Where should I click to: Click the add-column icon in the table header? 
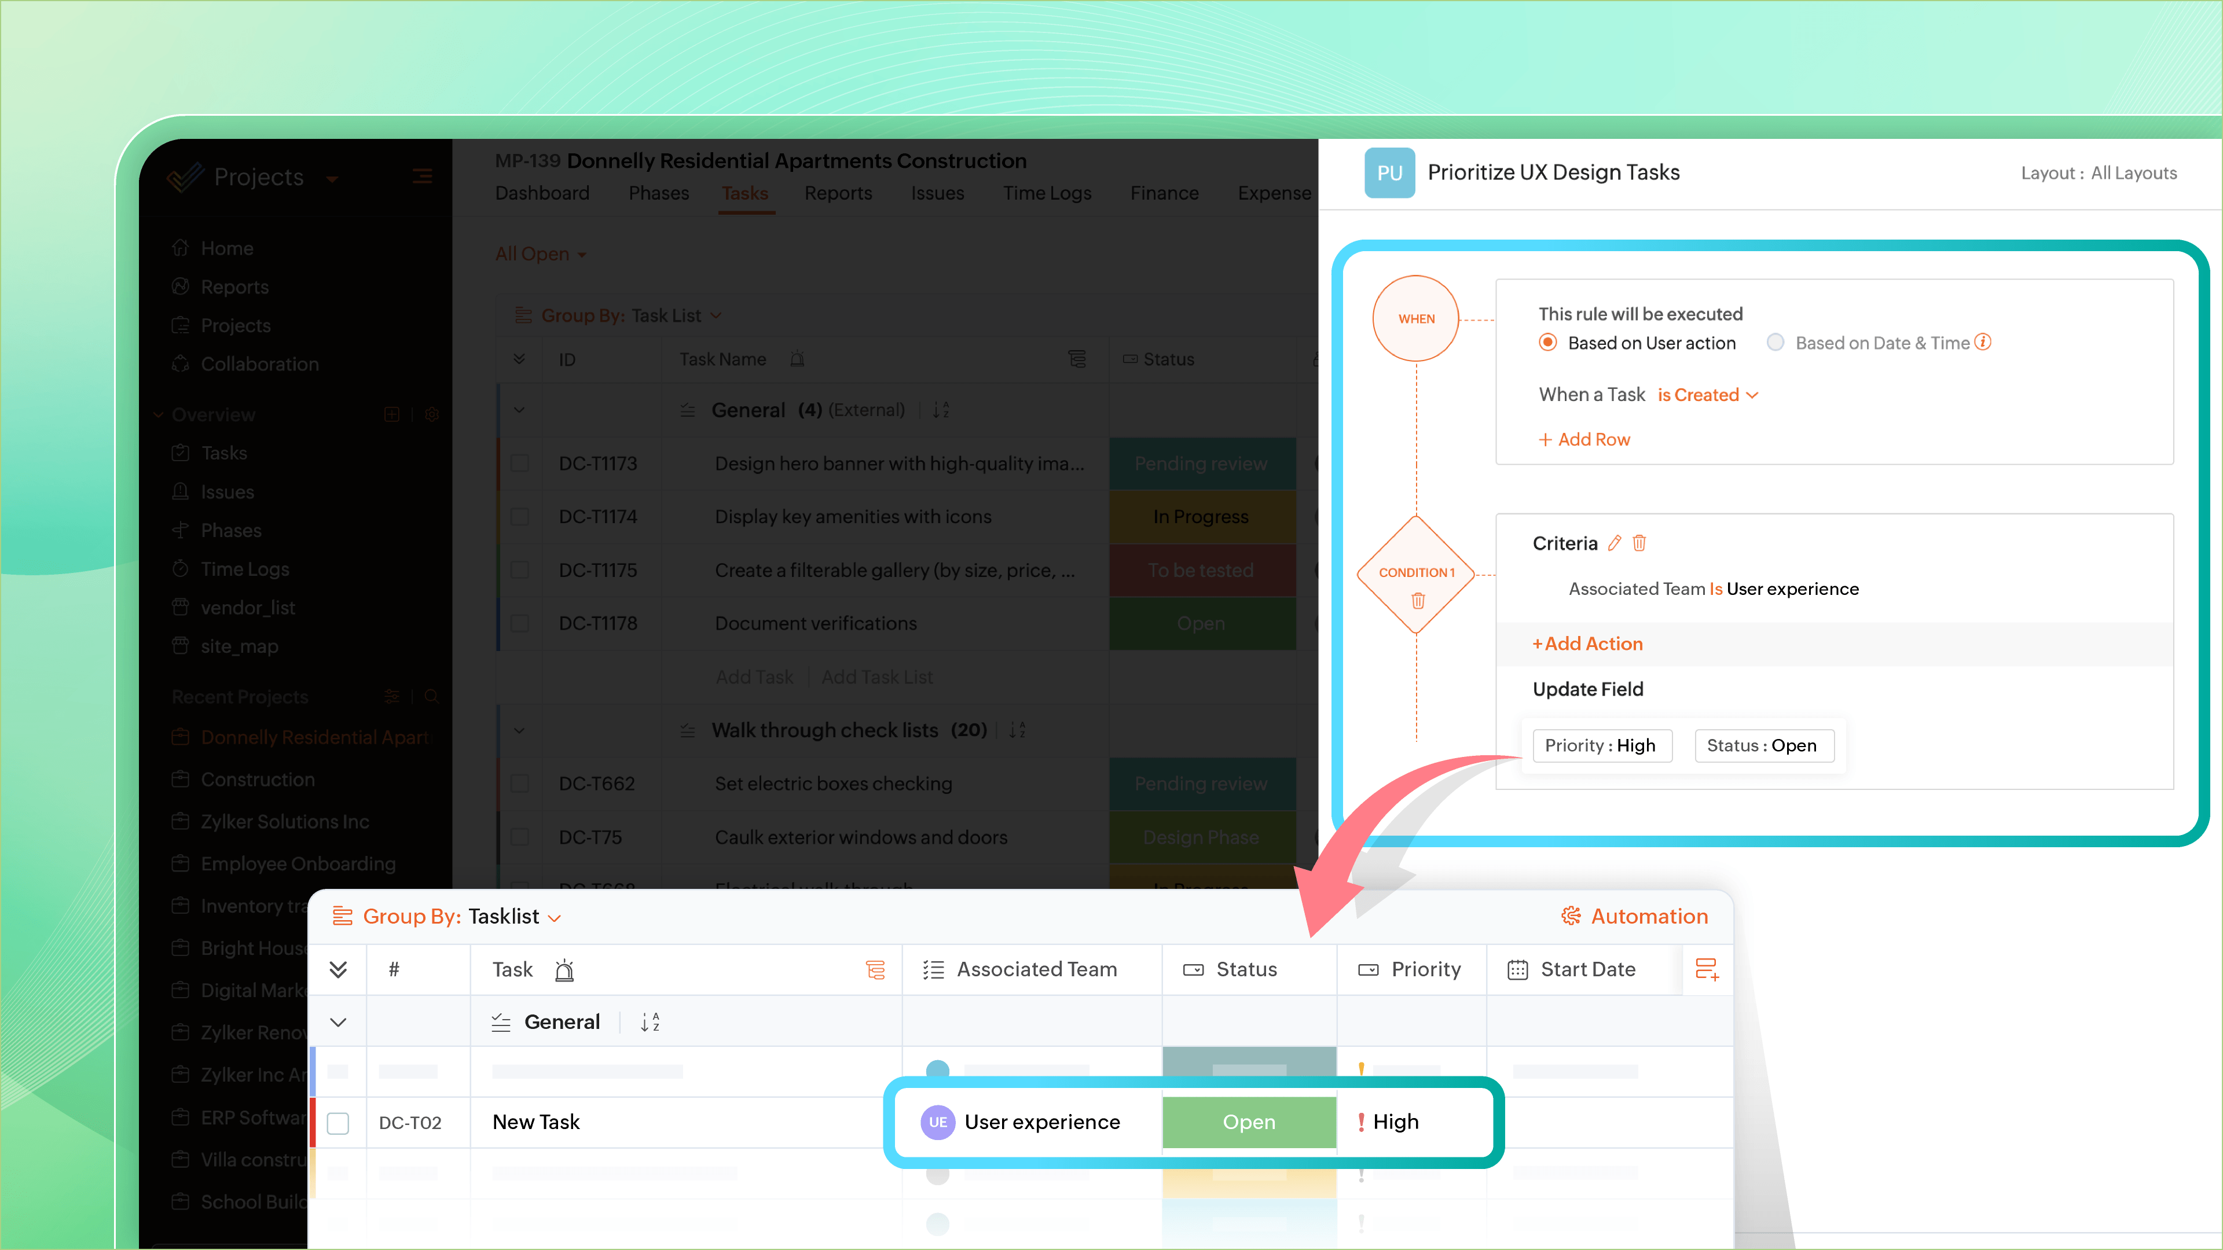click(x=1707, y=970)
